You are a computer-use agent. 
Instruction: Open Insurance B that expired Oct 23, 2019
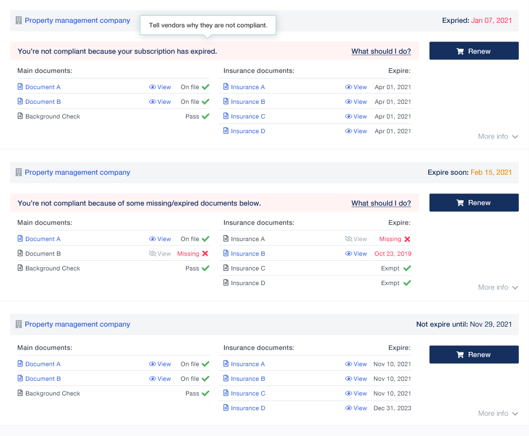coord(248,254)
